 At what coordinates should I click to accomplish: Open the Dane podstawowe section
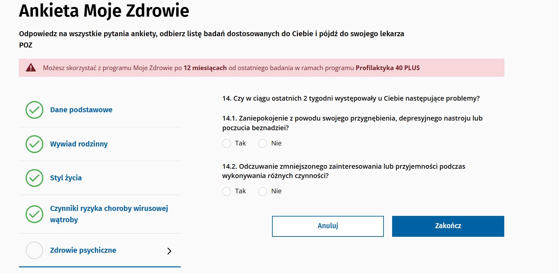81,110
